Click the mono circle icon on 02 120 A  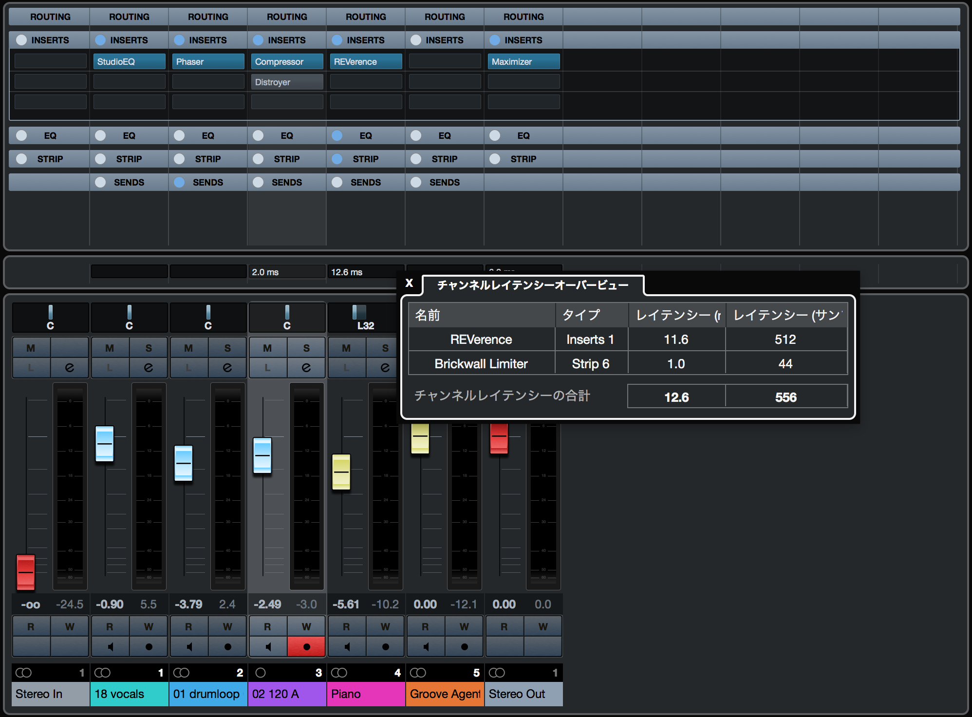point(261,673)
